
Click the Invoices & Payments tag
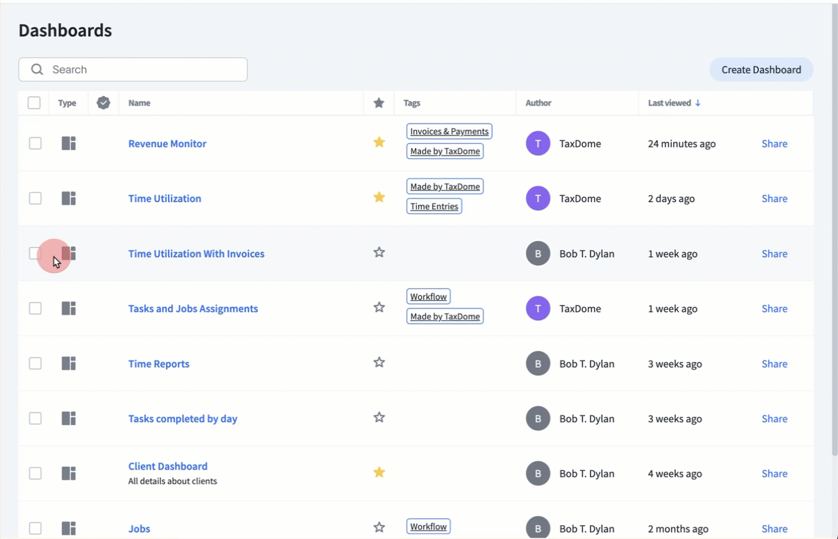(x=449, y=131)
